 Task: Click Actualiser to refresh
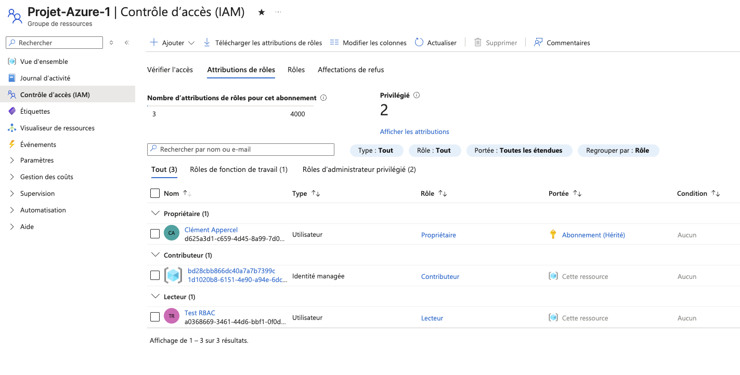(x=436, y=43)
